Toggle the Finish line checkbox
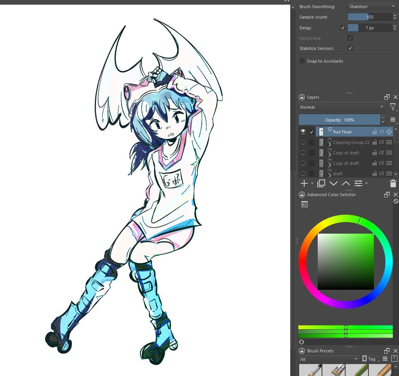This screenshot has height=376, width=399. point(350,38)
